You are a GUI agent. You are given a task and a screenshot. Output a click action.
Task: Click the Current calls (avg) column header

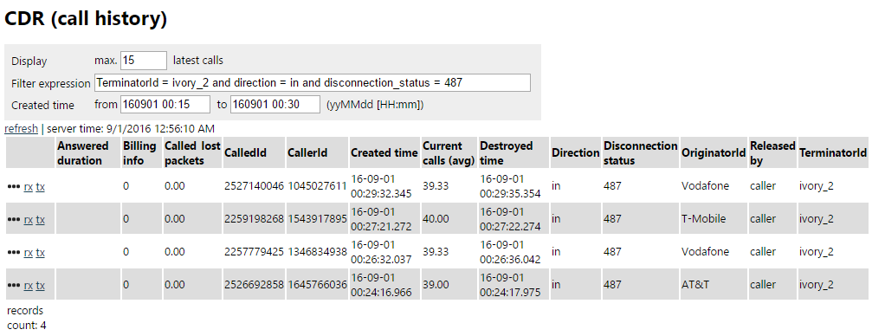[449, 153]
